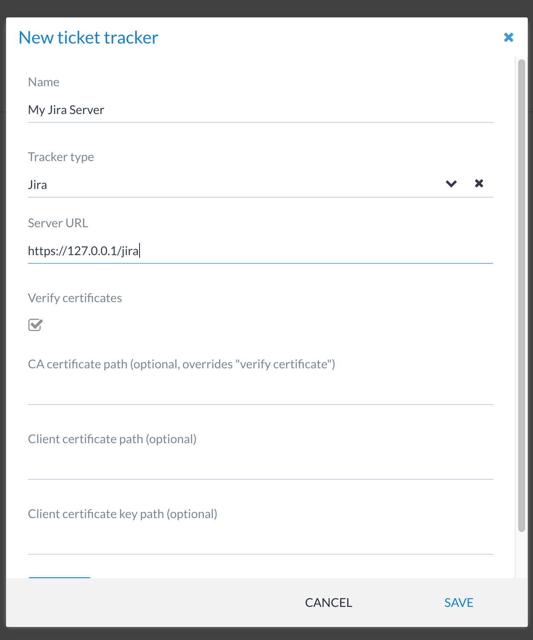Click the Server URL label text

58,223
